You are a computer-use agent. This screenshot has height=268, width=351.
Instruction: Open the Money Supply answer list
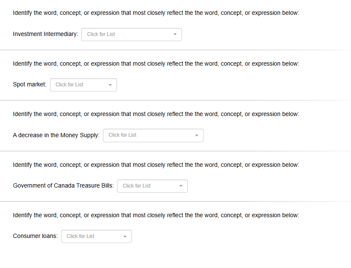tap(153, 135)
